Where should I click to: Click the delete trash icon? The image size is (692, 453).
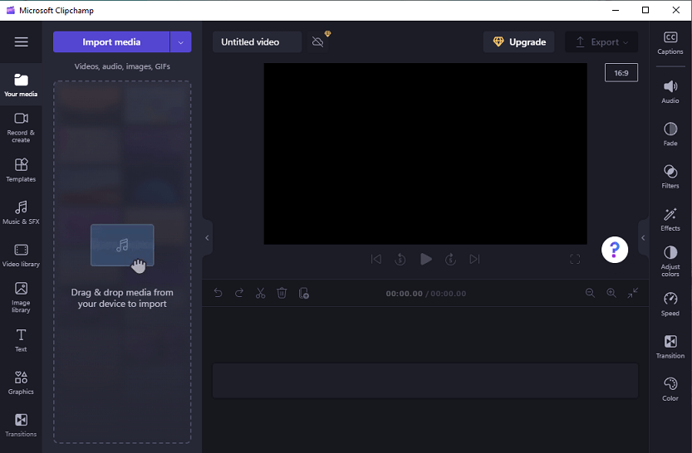282,293
